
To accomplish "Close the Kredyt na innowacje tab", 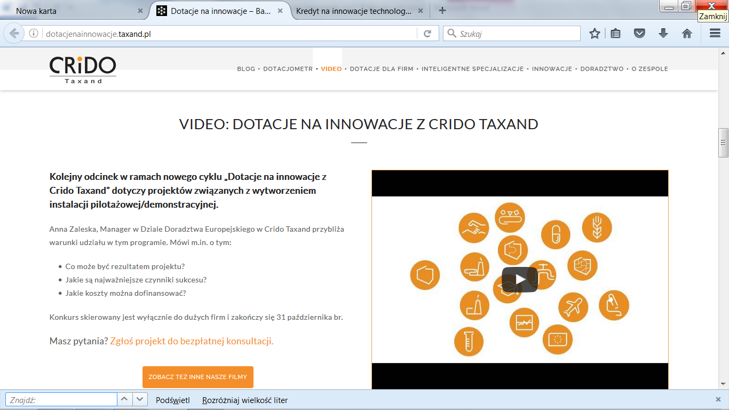I will click(x=421, y=11).
